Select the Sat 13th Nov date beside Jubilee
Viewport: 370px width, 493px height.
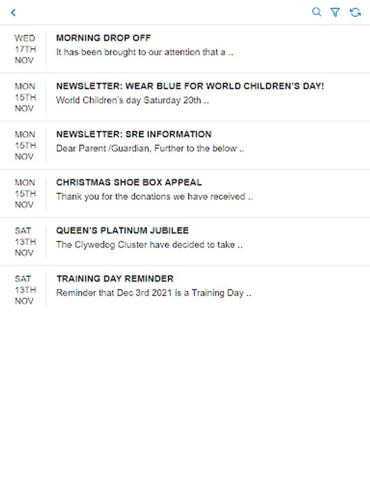pyautogui.click(x=25, y=242)
